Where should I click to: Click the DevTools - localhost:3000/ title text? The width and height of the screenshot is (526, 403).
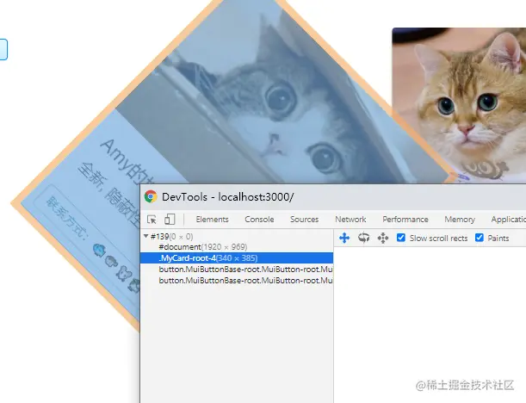coord(228,197)
